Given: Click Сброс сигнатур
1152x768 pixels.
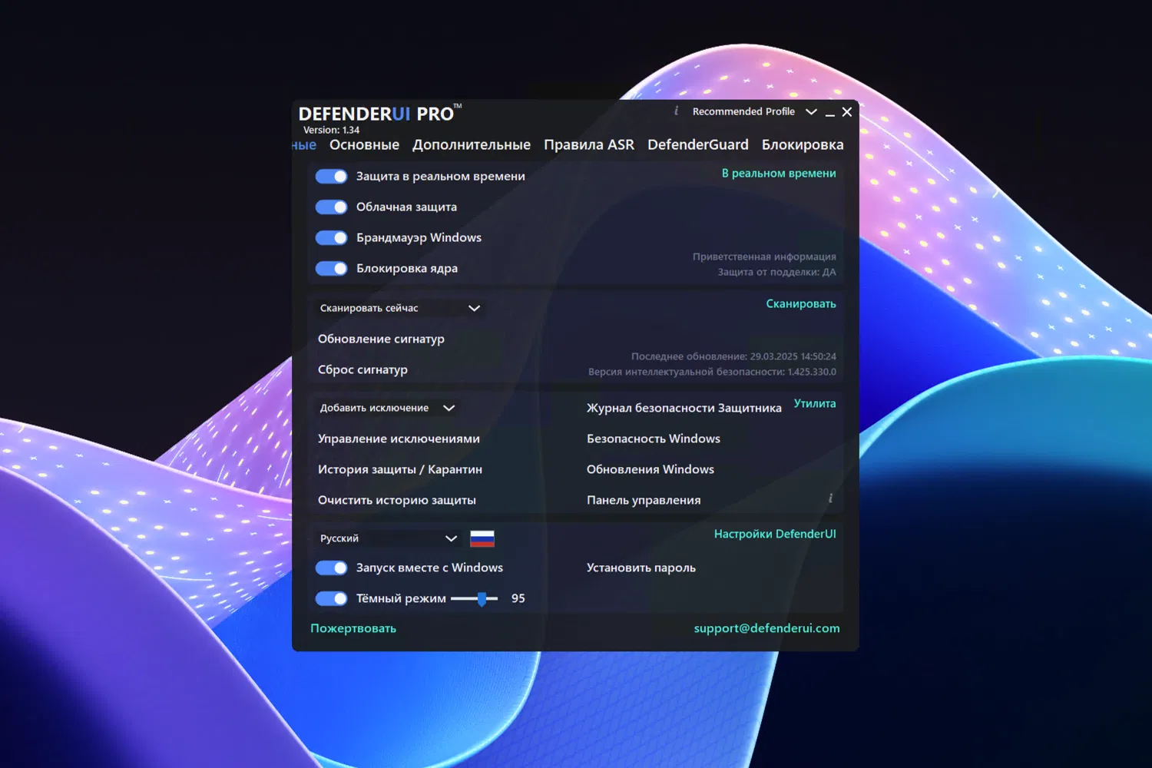Looking at the screenshot, I should [x=362, y=369].
